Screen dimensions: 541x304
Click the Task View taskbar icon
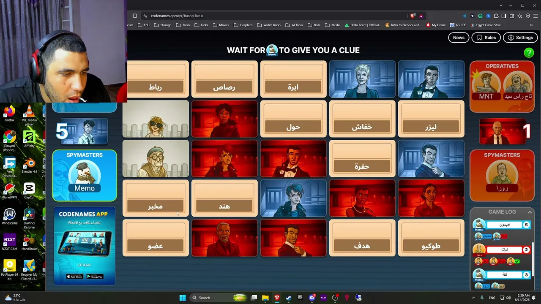(254, 298)
